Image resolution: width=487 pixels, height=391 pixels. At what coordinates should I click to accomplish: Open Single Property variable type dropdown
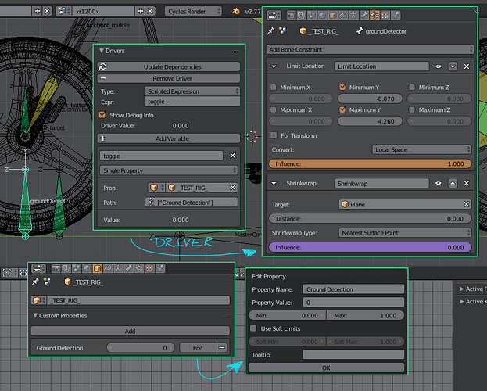[x=169, y=170]
